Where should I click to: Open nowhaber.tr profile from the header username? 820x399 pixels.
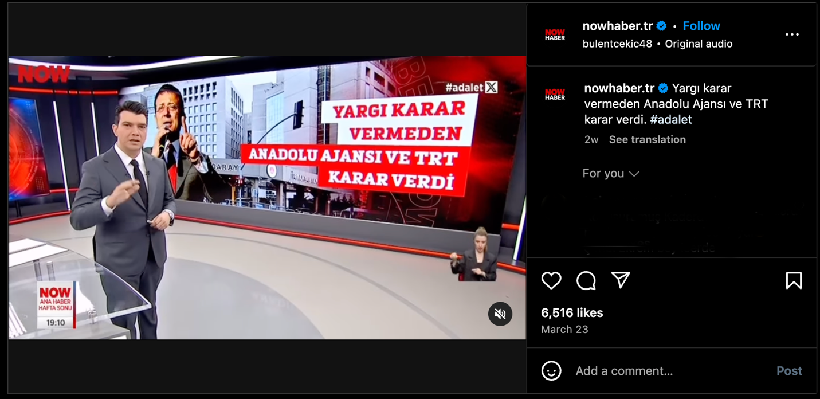(618, 26)
